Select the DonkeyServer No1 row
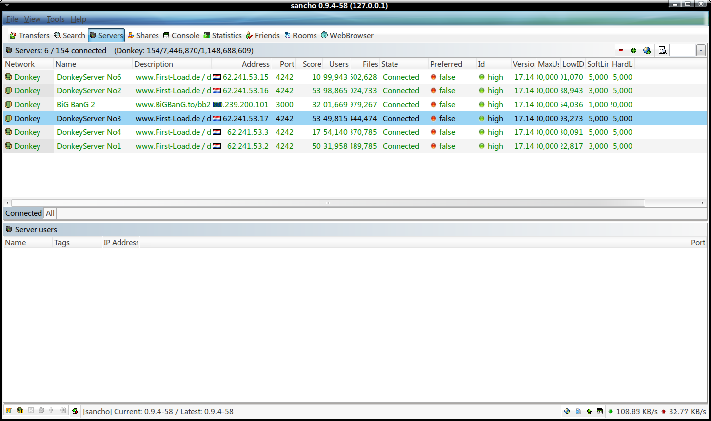This screenshot has width=711, height=421. pyautogui.click(x=355, y=146)
